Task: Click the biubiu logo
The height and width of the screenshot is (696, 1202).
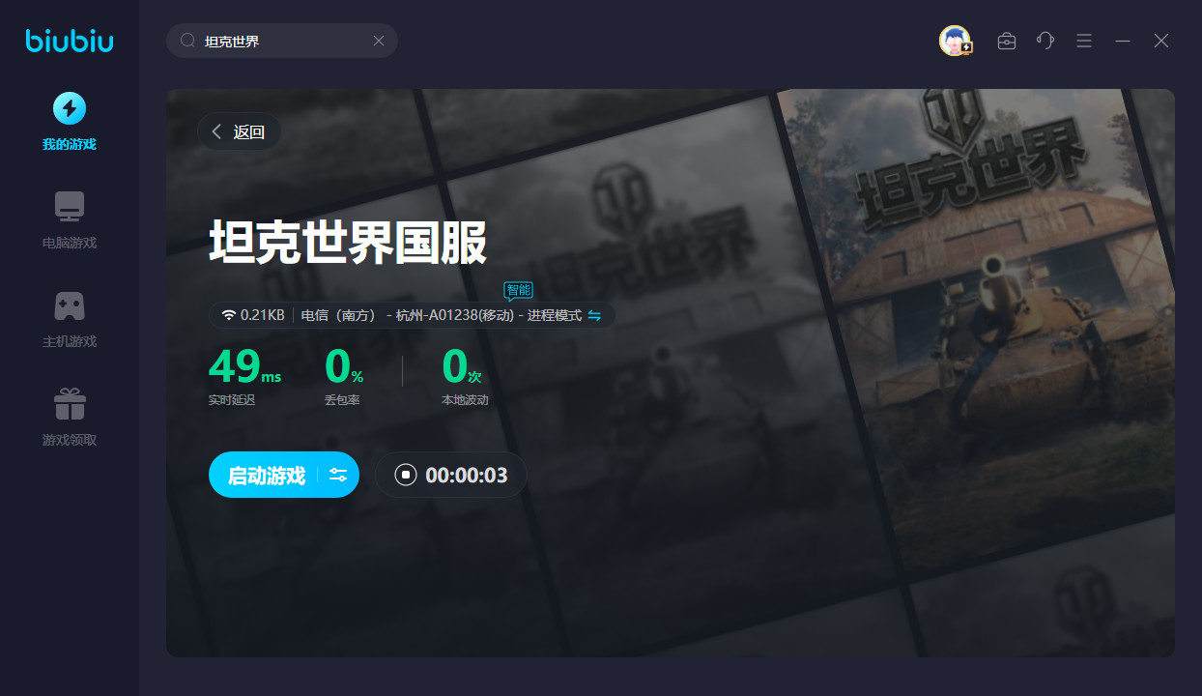Action: [x=70, y=41]
